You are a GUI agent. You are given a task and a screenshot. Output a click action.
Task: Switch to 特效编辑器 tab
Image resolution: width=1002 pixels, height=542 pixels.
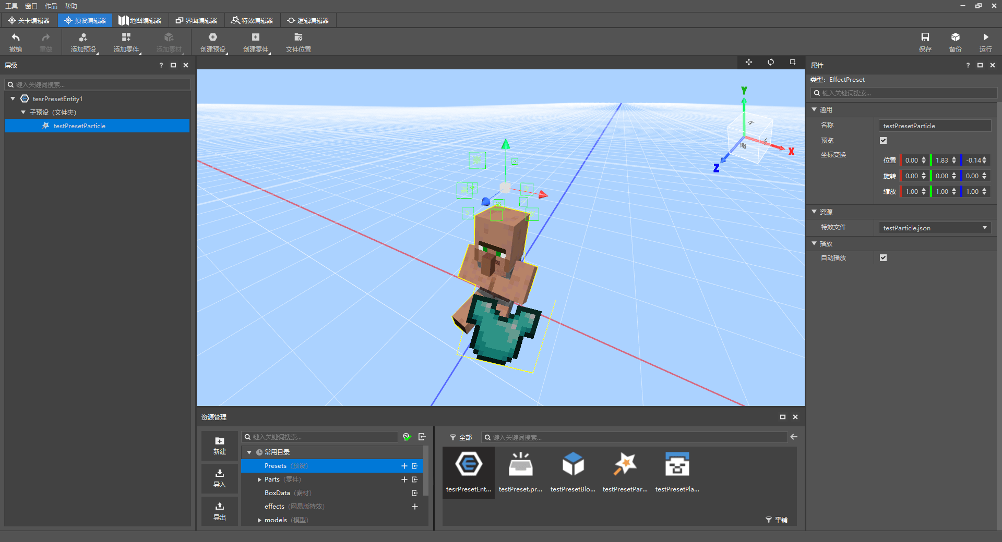(252, 20)
